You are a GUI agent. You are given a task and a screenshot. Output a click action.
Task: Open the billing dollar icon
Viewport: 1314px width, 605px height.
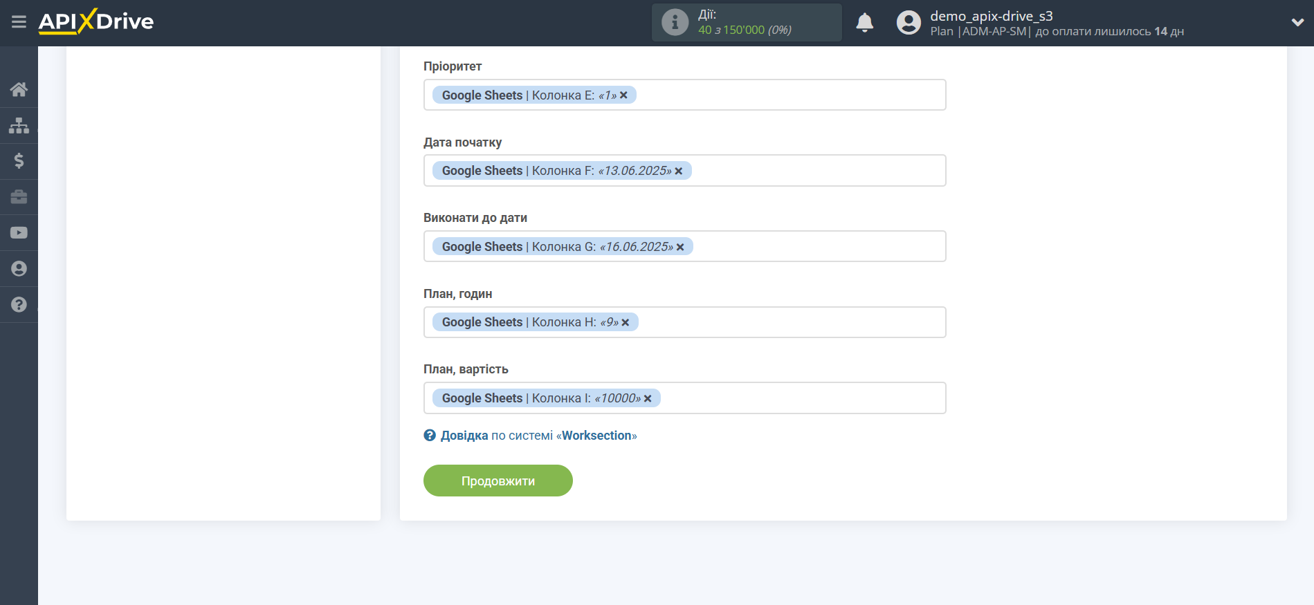(x=19, y=161)
